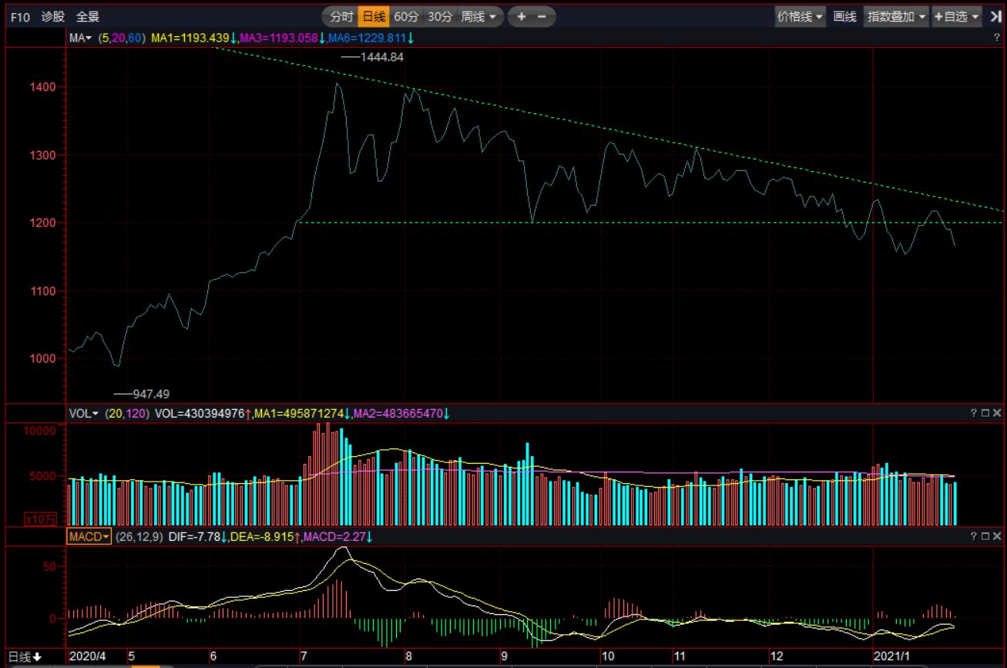Click the 1400 price axis label
This screenshot has width=1007, height=668.
point(44,87)
